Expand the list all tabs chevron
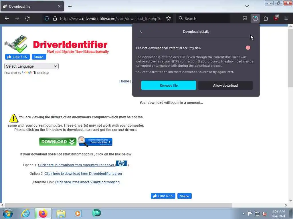The height and width of the screenshot is (219, 293). pos(247,6)
